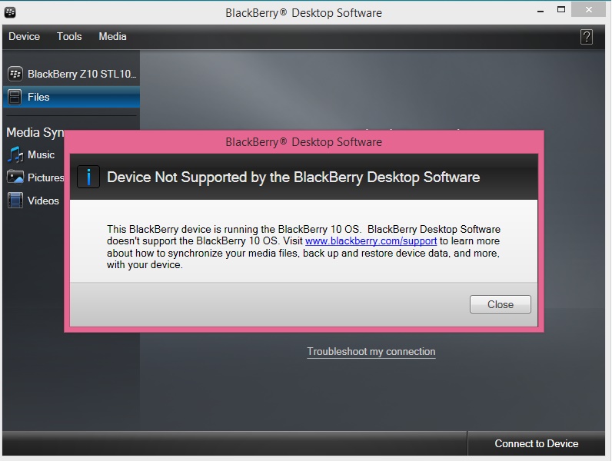612x461 pixels.
Task: Select BlackBerry Z10 STL10 in sidebar
Action: pyautogui.click(x=72, y=74)
